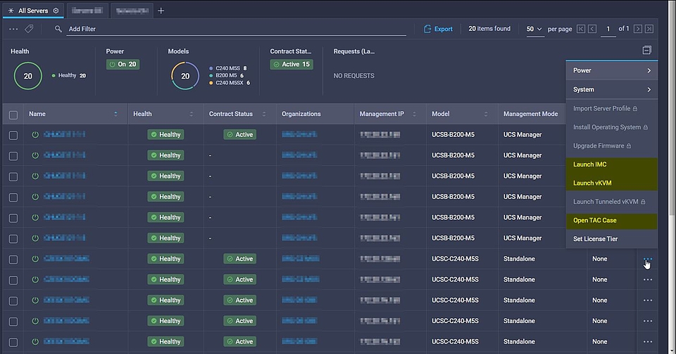Select the first server row checkbox
The height and width of the screenshot is (354, 676).
point(13,134)
